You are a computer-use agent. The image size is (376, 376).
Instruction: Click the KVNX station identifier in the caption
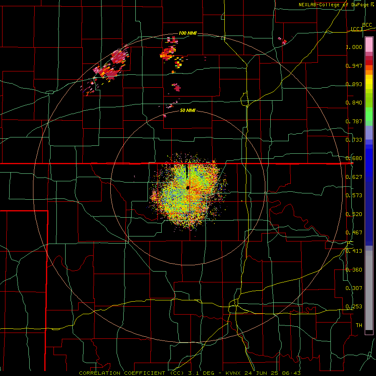click(234, 373)
